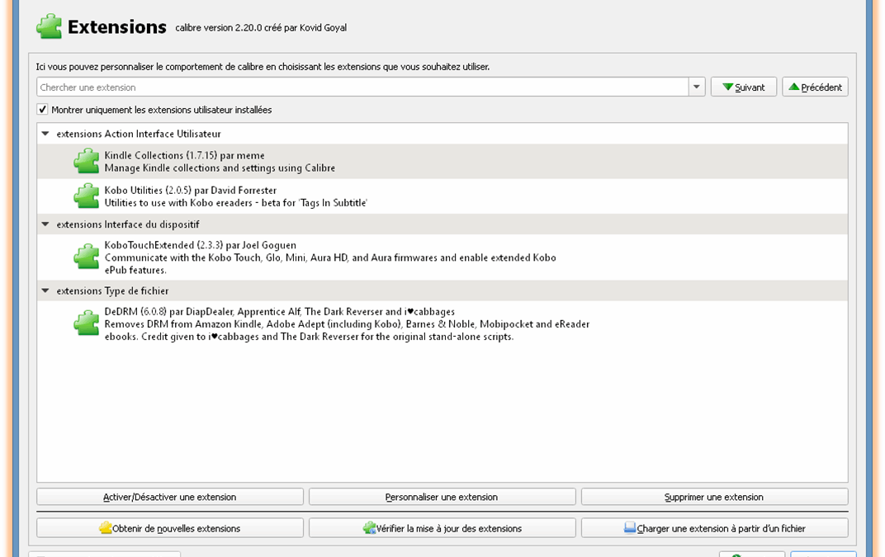Image resolution: width=885 pixels, height=557 pixels.
Task: Select Kobo Utilities (2.0.5) par David Forrester
Action: [x=442, y=196]
